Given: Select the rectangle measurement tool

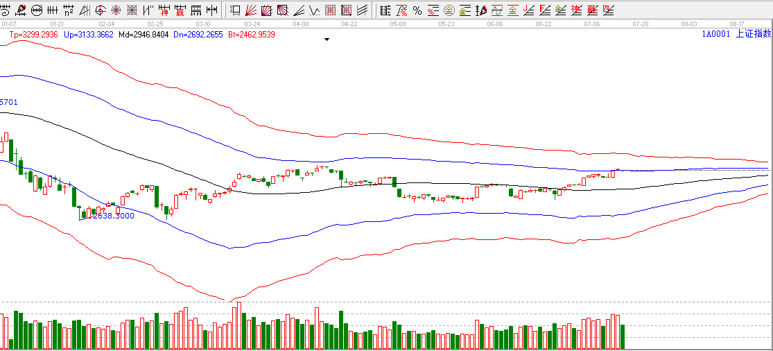Looking at the screenshot, I should [235, 10].
